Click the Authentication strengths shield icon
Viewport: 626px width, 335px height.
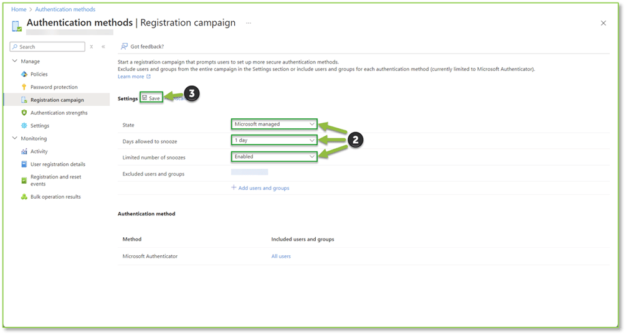coord(24,113)
